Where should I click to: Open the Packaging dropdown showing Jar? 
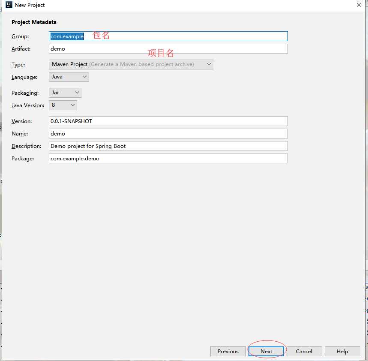(65, 93)
